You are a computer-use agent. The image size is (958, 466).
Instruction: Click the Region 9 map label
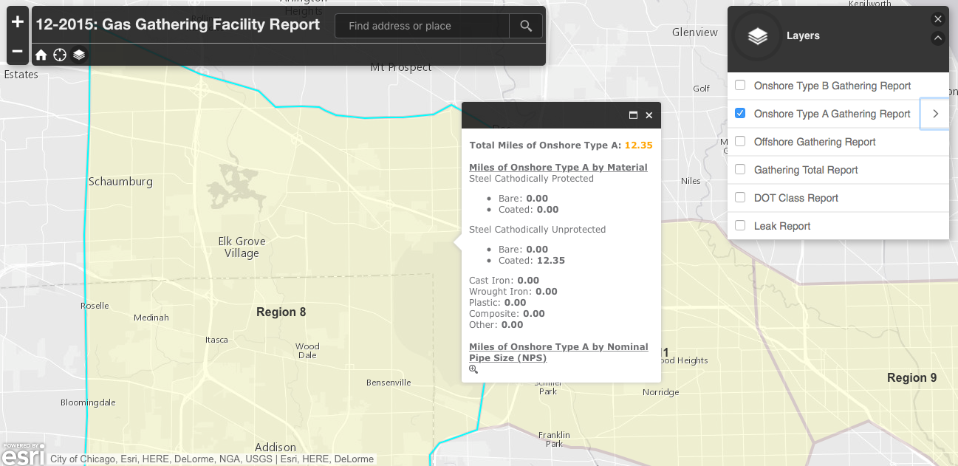tap(911, 378)
